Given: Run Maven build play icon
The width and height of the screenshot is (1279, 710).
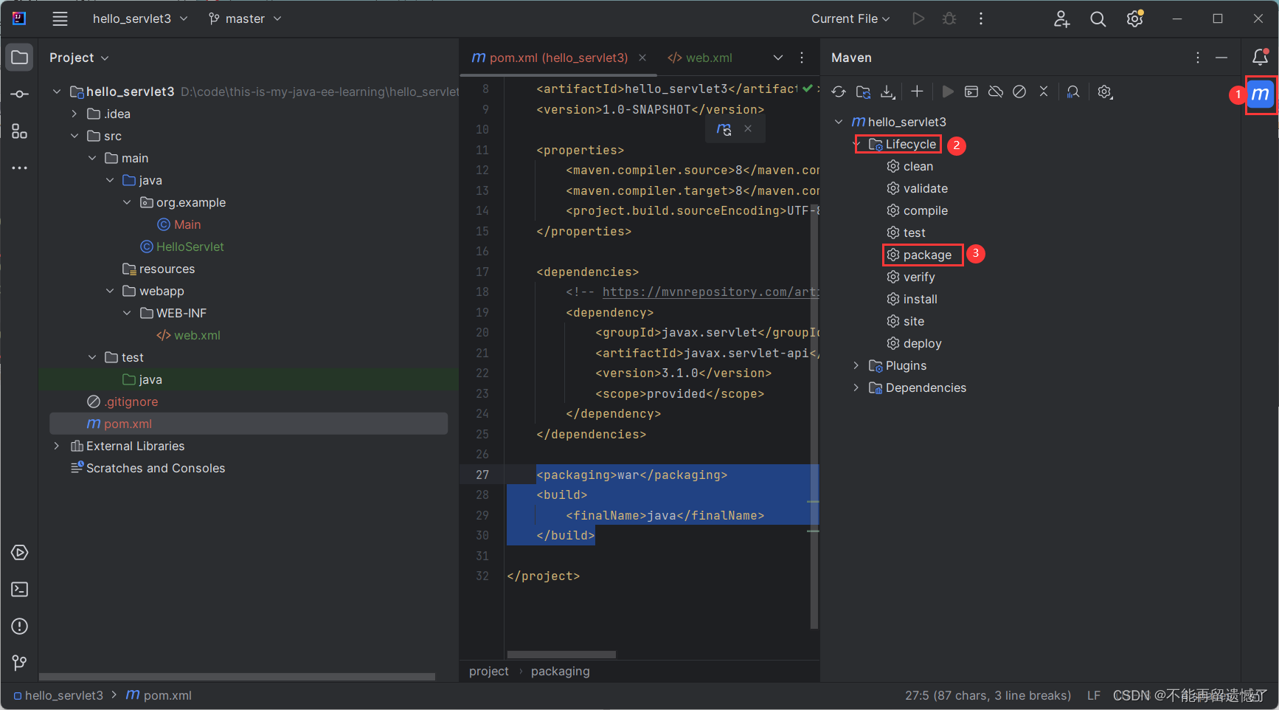Looking at the screenshot, I should coord(948,92).
